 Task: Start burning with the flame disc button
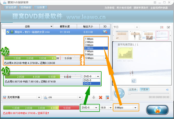click(x=157, y=110)
